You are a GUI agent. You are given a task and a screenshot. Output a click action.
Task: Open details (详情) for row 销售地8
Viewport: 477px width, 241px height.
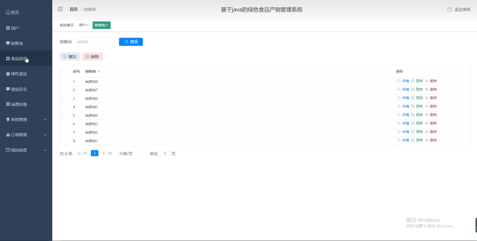click(403, 81)
